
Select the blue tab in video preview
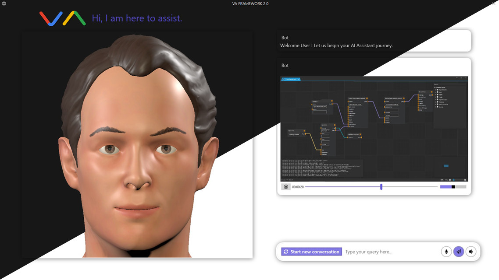pos(290,79)
